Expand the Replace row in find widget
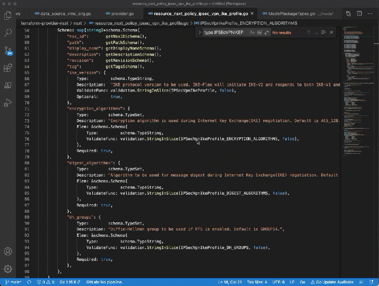Screen dimensions: 379x286 [200, 33]
